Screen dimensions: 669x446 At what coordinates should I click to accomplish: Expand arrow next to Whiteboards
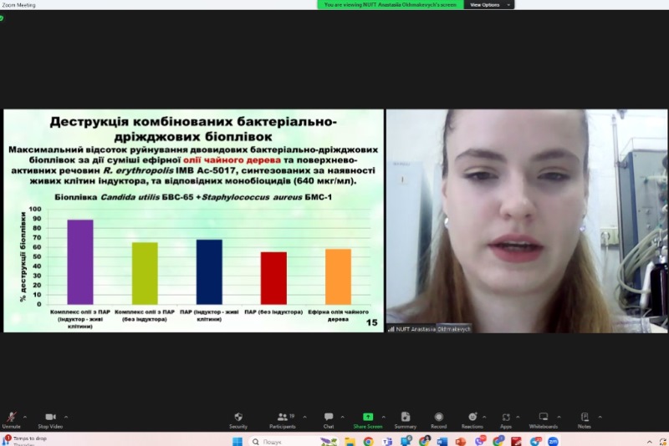point(559,417)
